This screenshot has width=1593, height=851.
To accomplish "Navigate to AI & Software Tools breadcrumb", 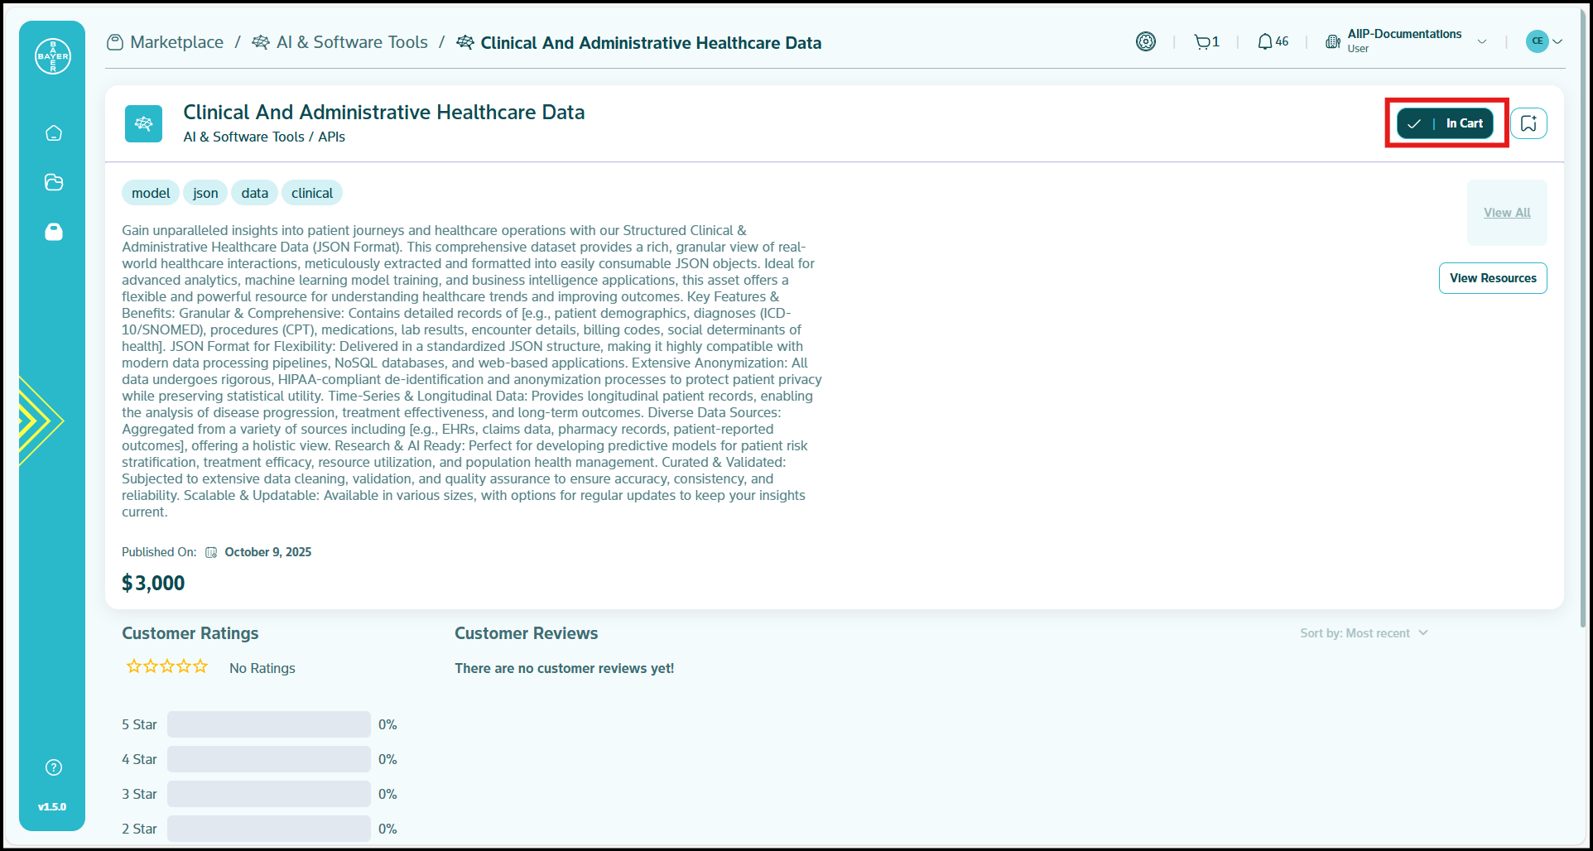I will pyautogui.click(x=351, y=42).
